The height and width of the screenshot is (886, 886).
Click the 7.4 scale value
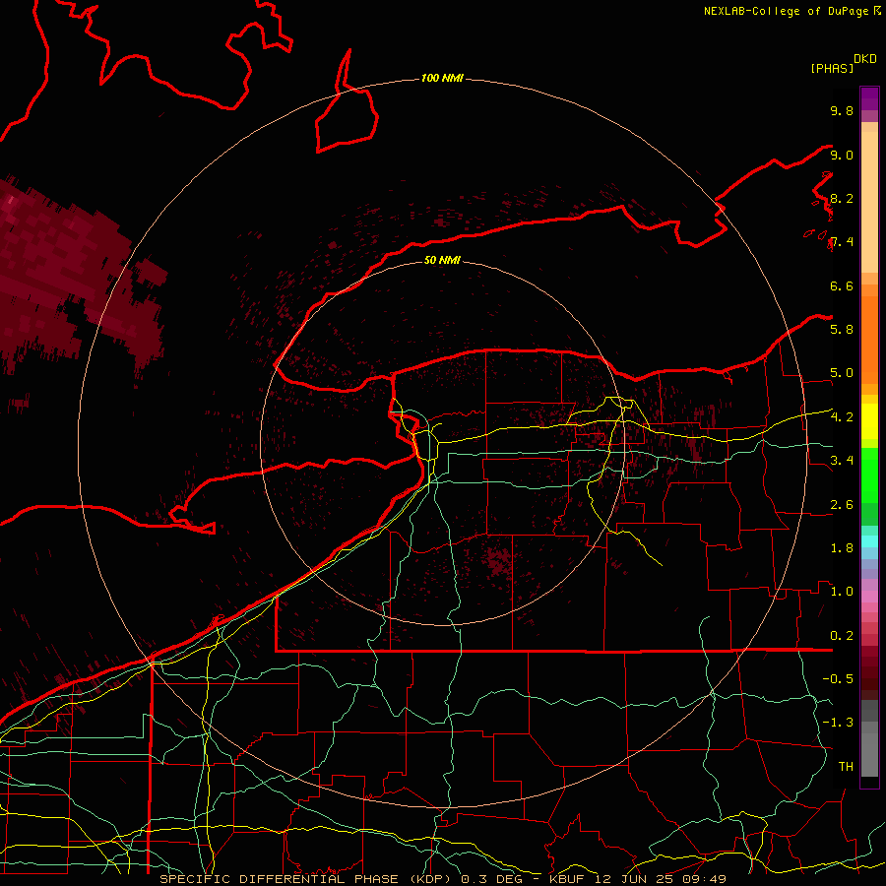(x=842, y=242)
